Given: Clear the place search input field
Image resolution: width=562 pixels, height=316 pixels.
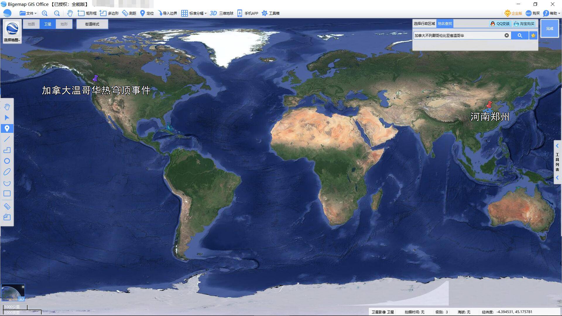Looking at the screenshot, I should tap(506, 35).
